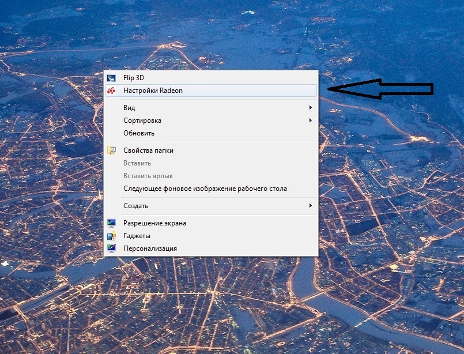This screenshot has height=354, width=464.
Task: Click the greyed-out Вставить ярлык item
Action: 211,176
